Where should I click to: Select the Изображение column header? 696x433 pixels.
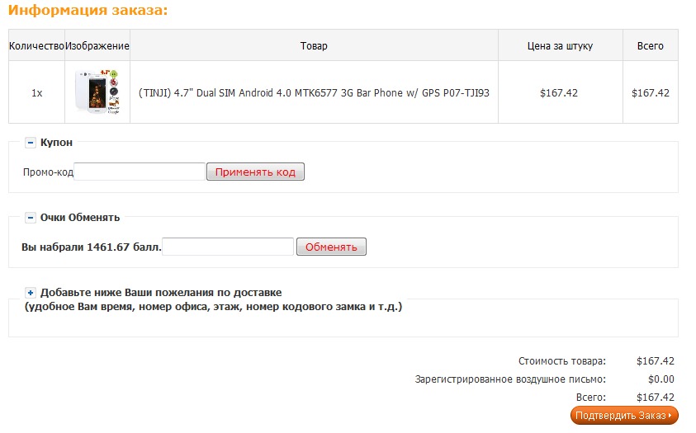coord(97,46)
